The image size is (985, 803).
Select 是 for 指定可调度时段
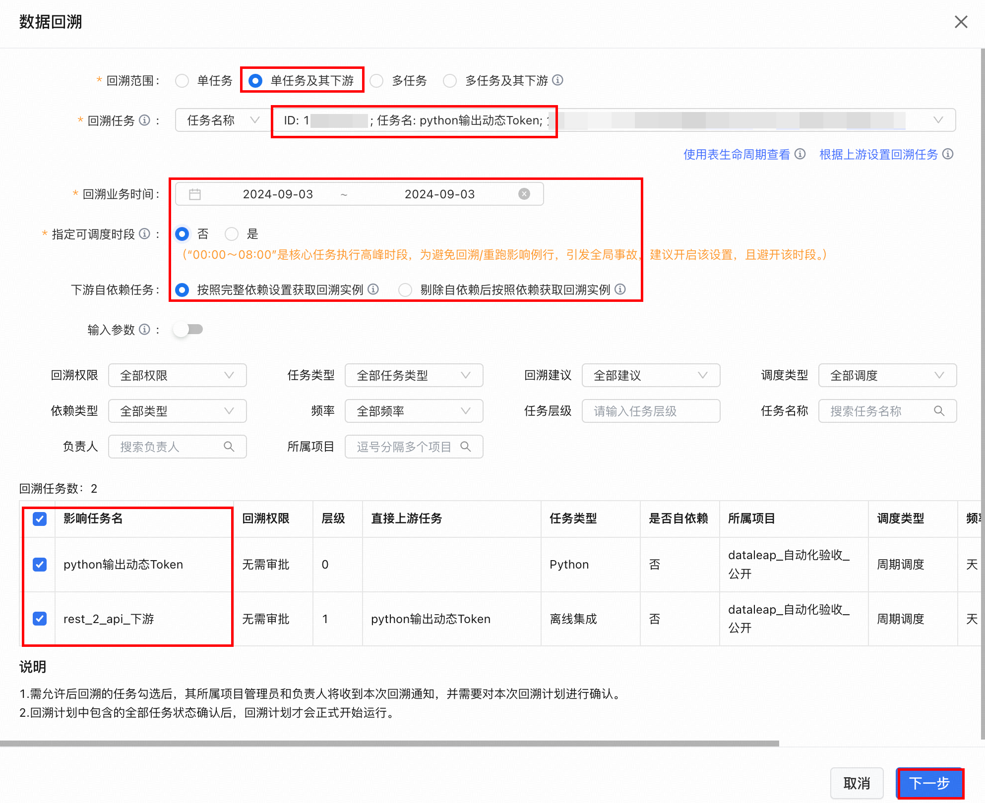click(x=232, y=233)
